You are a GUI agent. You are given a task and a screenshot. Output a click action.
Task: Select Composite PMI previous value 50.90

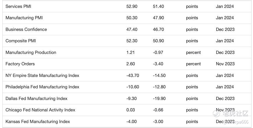pyautogui.click(x=158, y=41)
